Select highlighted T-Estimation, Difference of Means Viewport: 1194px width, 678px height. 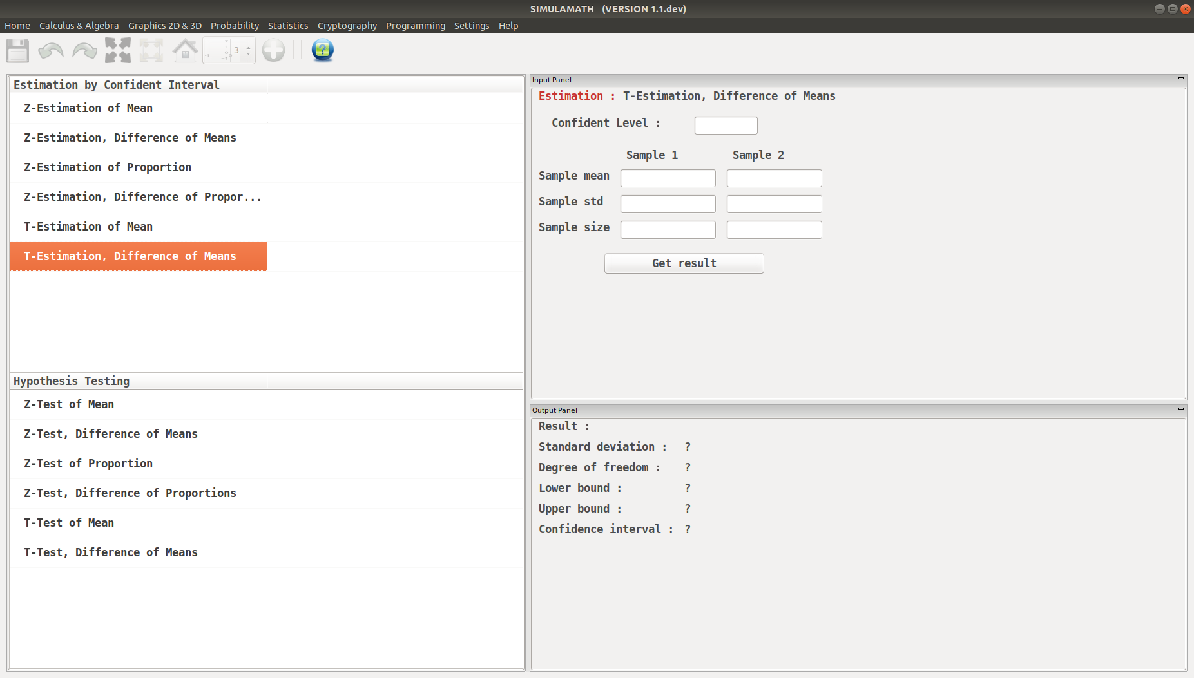point(139,256)
